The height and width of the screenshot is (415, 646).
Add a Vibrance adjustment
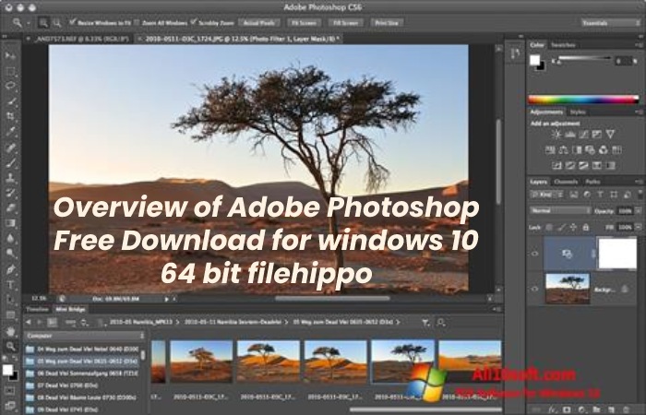click(x=610, y=135)
